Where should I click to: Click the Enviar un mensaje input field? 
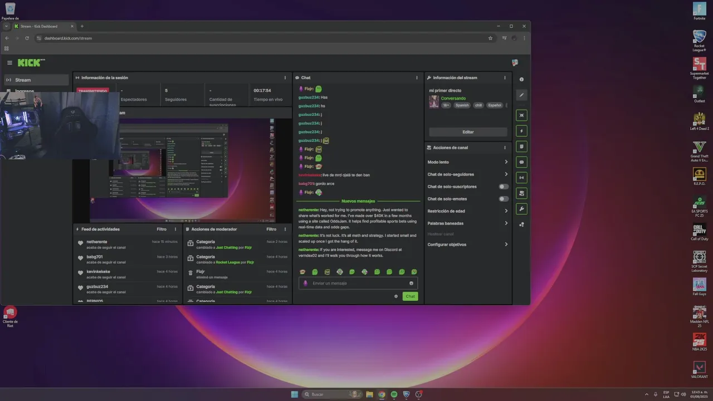point(358,283)
